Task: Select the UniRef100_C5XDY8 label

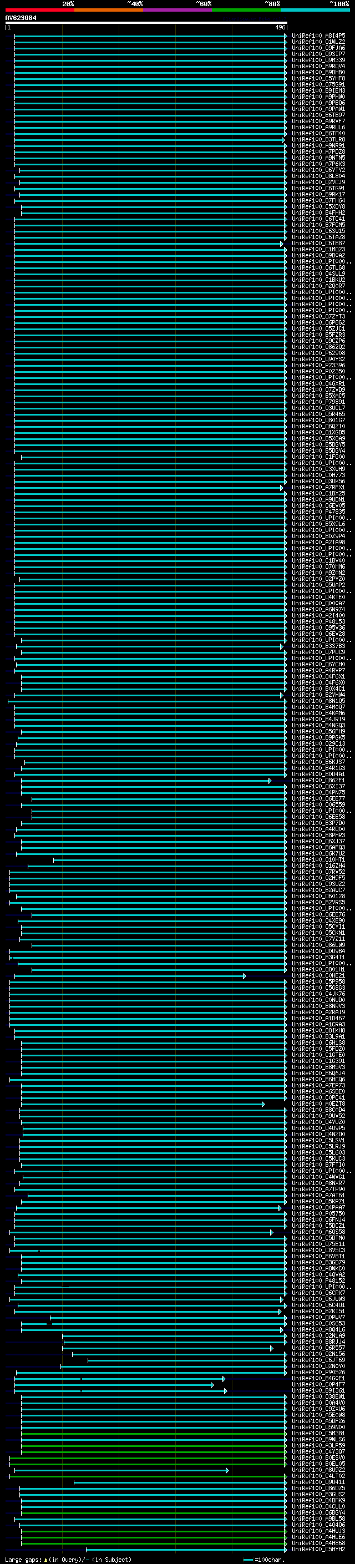Action: tap(318, 206)
